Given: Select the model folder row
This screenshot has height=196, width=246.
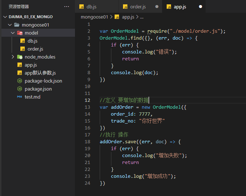Looking at the screenshot, I should tap(38, 33).
